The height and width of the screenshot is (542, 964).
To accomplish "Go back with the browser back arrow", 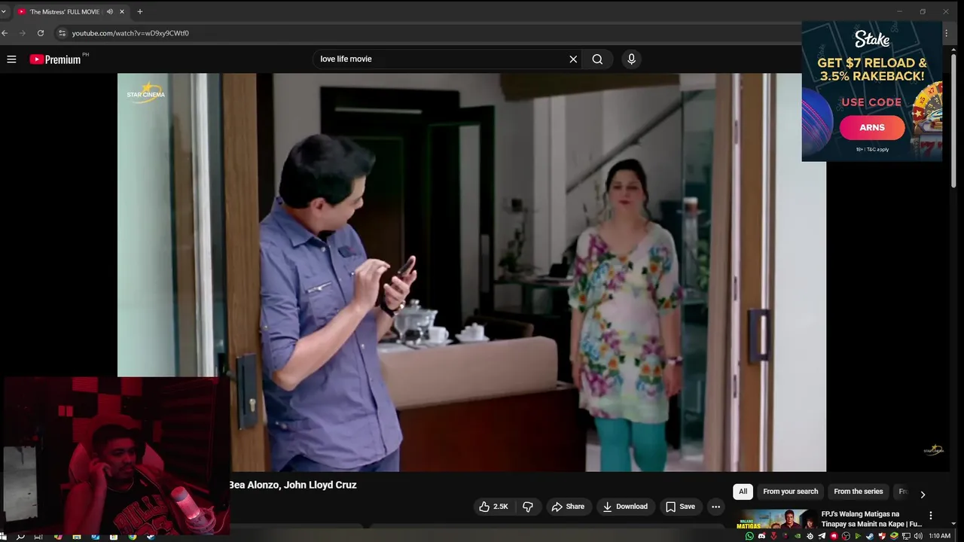I will [5, 33].
